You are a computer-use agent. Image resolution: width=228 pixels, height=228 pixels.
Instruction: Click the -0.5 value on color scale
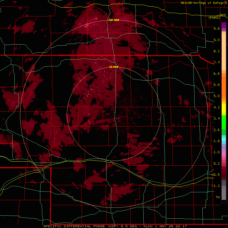(216, 175)
